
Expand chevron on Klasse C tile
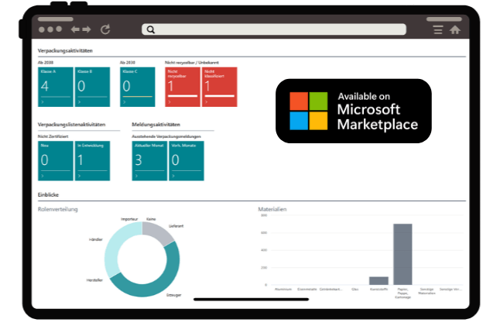pyautogui.click(x=125, y=102)
